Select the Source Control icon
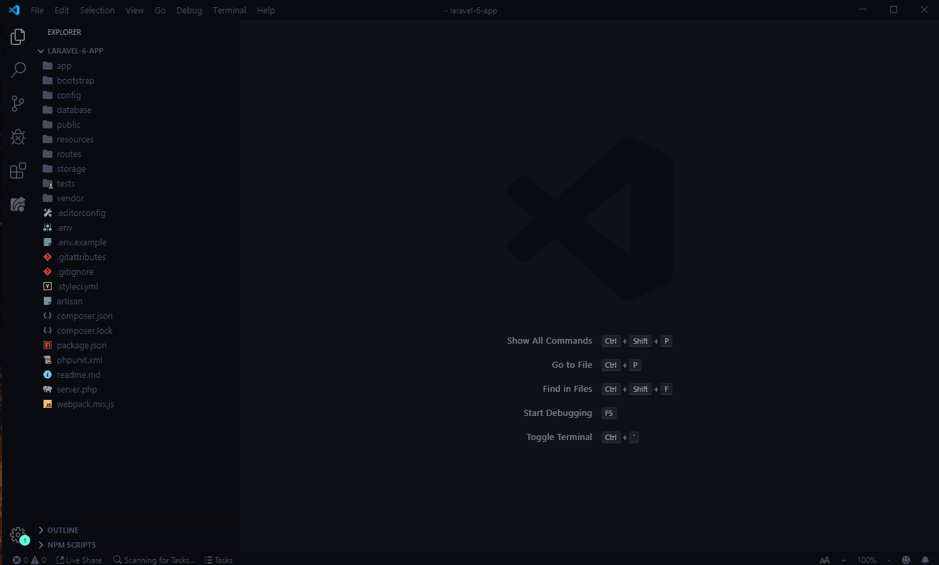The height and width of the screenshot is (565, 939). [18, 104]
